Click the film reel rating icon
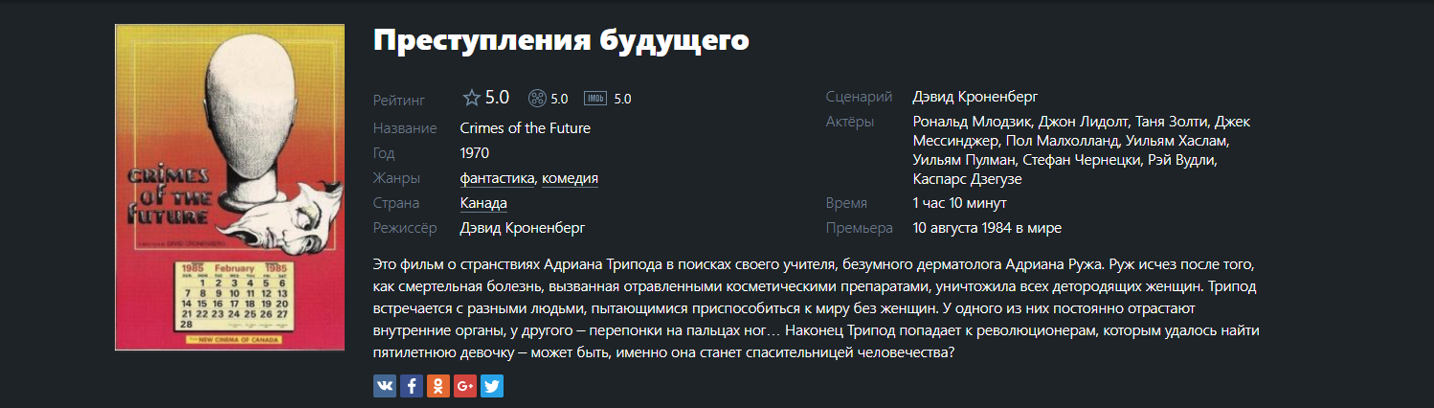The width and height of the screenshot is (1434, 408). coord(537,98)
